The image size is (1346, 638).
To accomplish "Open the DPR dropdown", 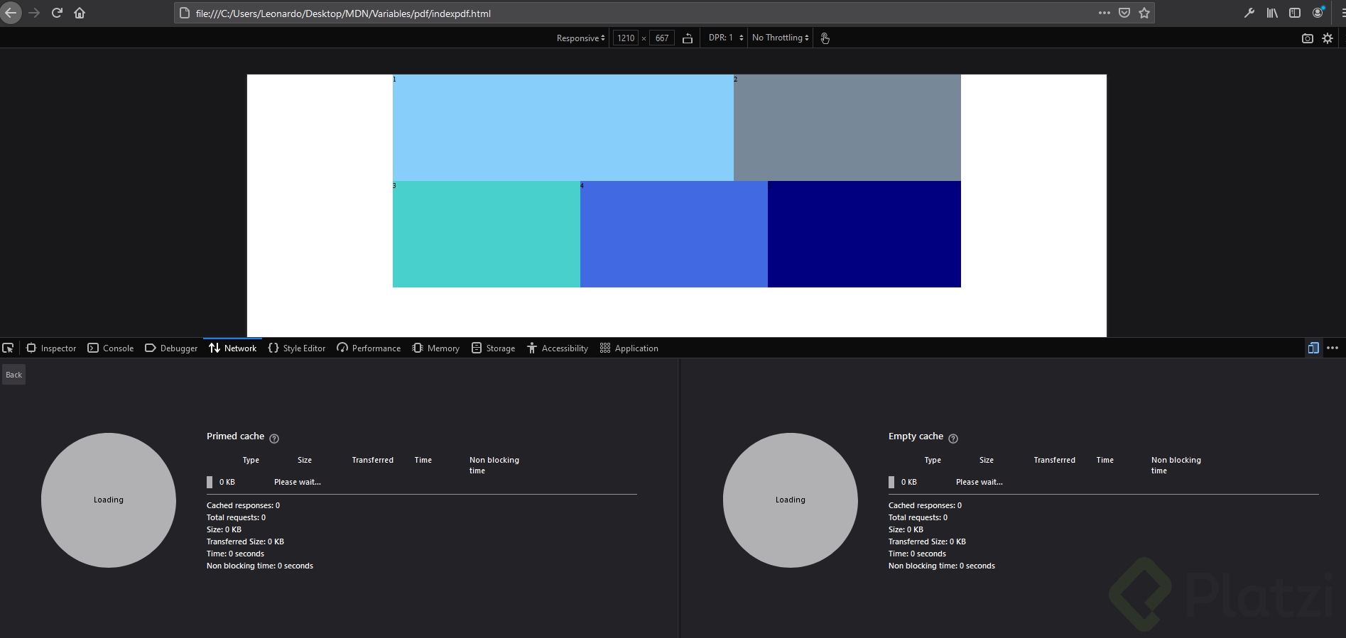I will 726,38.
